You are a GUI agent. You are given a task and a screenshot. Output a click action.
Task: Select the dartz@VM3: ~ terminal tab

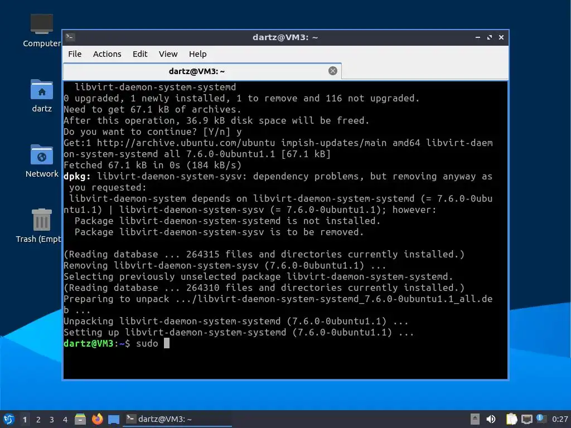(x=202, y=71)
